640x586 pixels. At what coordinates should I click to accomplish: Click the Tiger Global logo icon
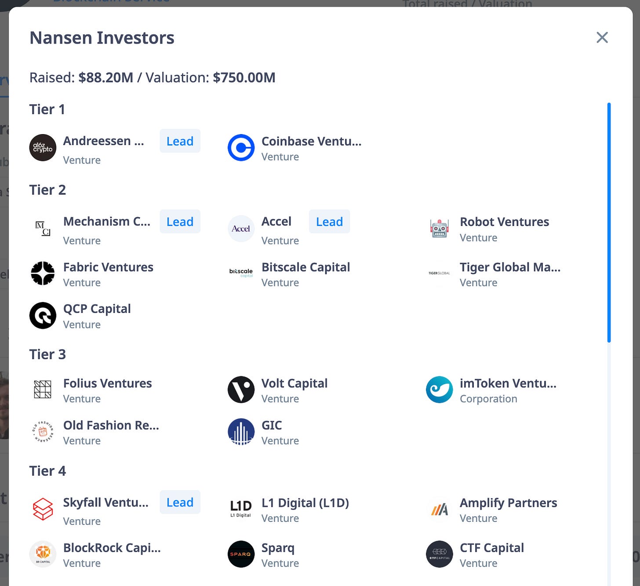[439, 273]
